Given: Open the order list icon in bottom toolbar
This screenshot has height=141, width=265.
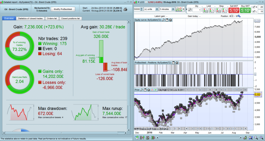Looking at the screenshot, I should pyautogui.click(x=148, y=138).
